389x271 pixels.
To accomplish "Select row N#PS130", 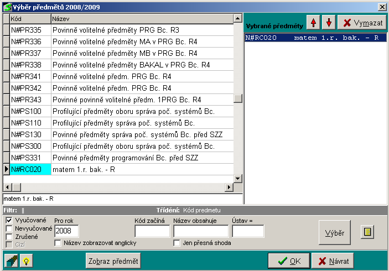I will tap(118, 134).
